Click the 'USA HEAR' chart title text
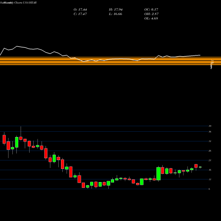The width and height of the screenshot is (221, 221). [x=30, y=3]
